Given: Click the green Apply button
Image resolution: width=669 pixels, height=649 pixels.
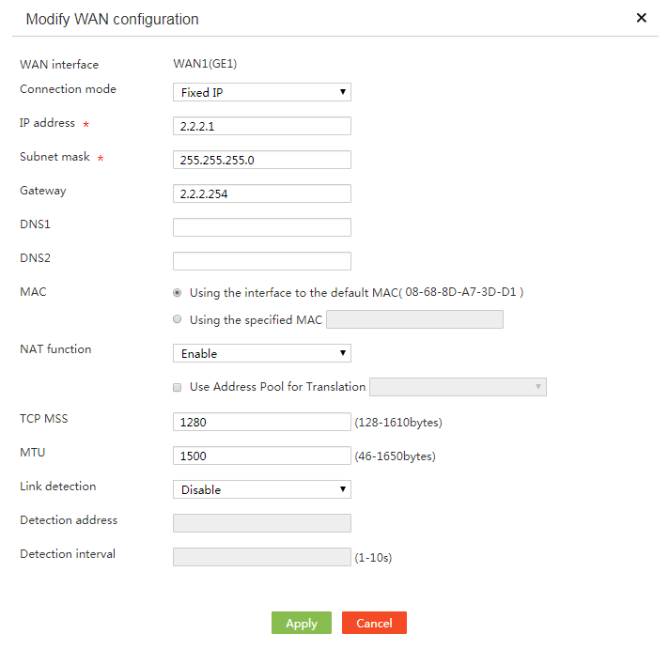Looking at the screenshot, I should coord(302,623).
